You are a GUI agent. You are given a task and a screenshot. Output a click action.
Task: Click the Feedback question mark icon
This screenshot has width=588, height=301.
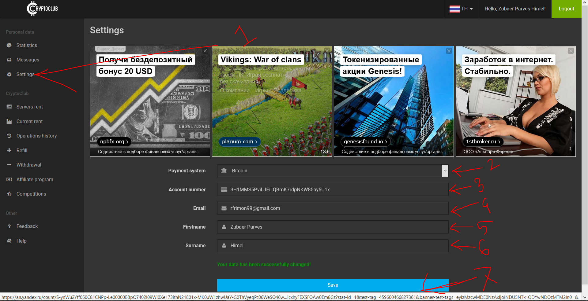click(9, 226)
